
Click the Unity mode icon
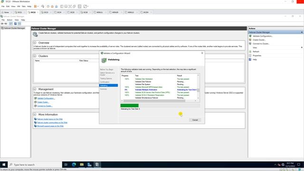[x=74, y=6]
